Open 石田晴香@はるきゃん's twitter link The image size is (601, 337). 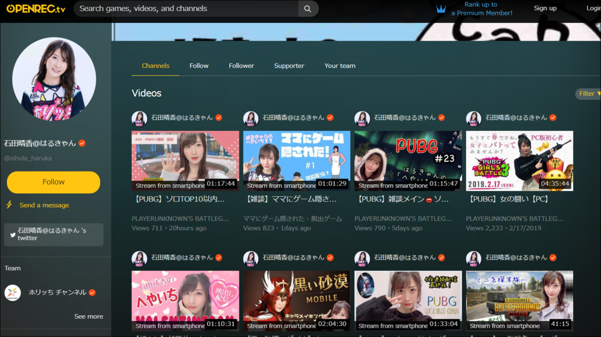point(53,234)
